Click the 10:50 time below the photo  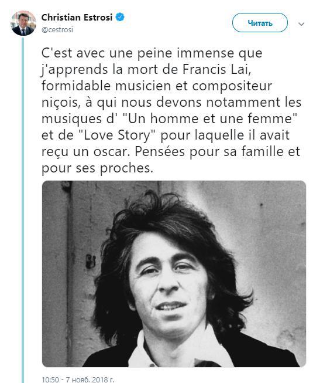click(50, 379)
